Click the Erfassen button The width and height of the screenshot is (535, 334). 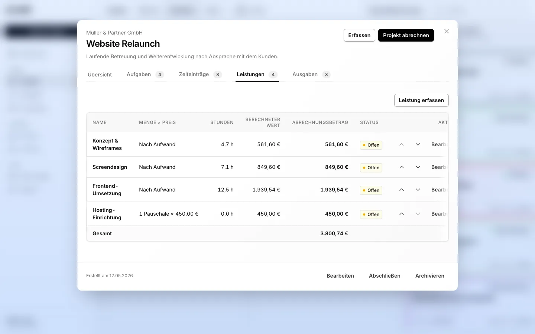pos(359,35)
